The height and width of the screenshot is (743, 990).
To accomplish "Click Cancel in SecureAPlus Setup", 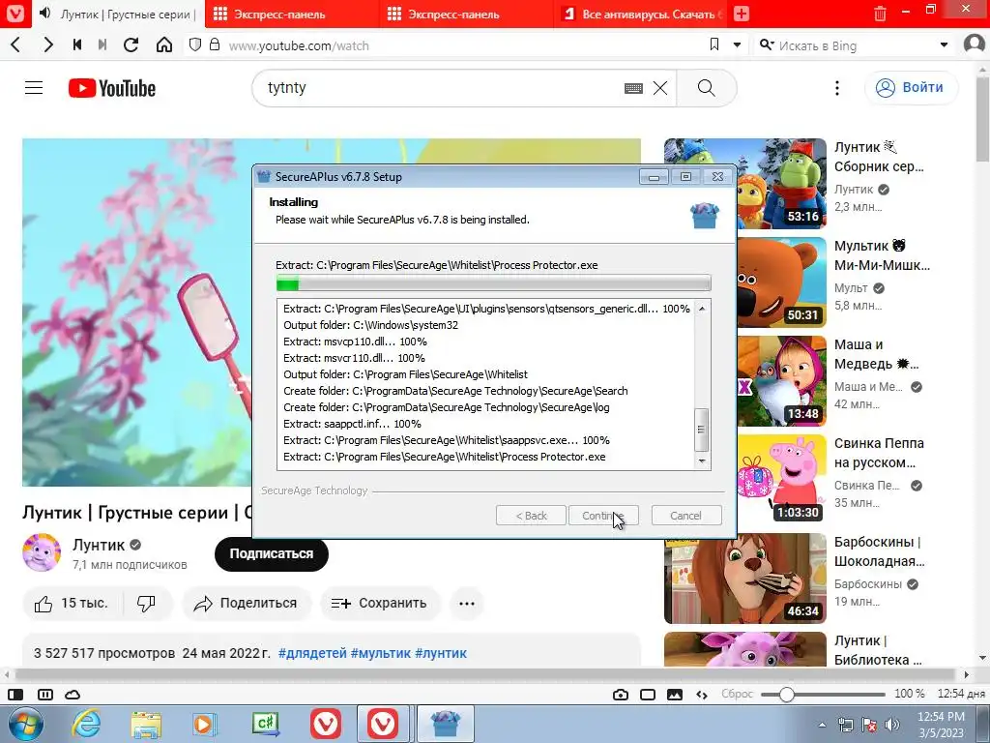I will point(685,516).
